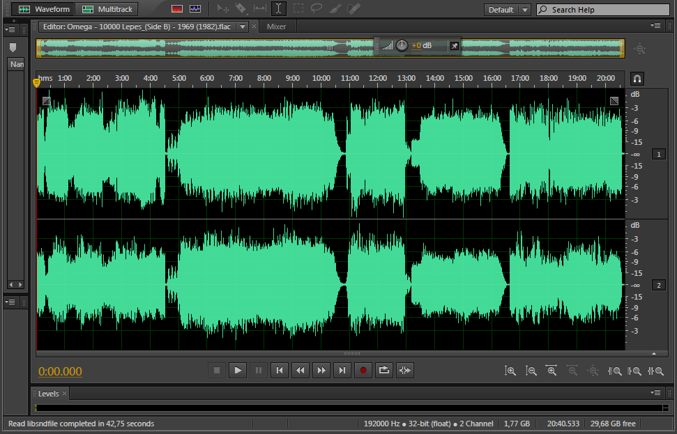The image size is (677, 434).
Task: Toggle channel 1 enable button
Action: [658, 154]
